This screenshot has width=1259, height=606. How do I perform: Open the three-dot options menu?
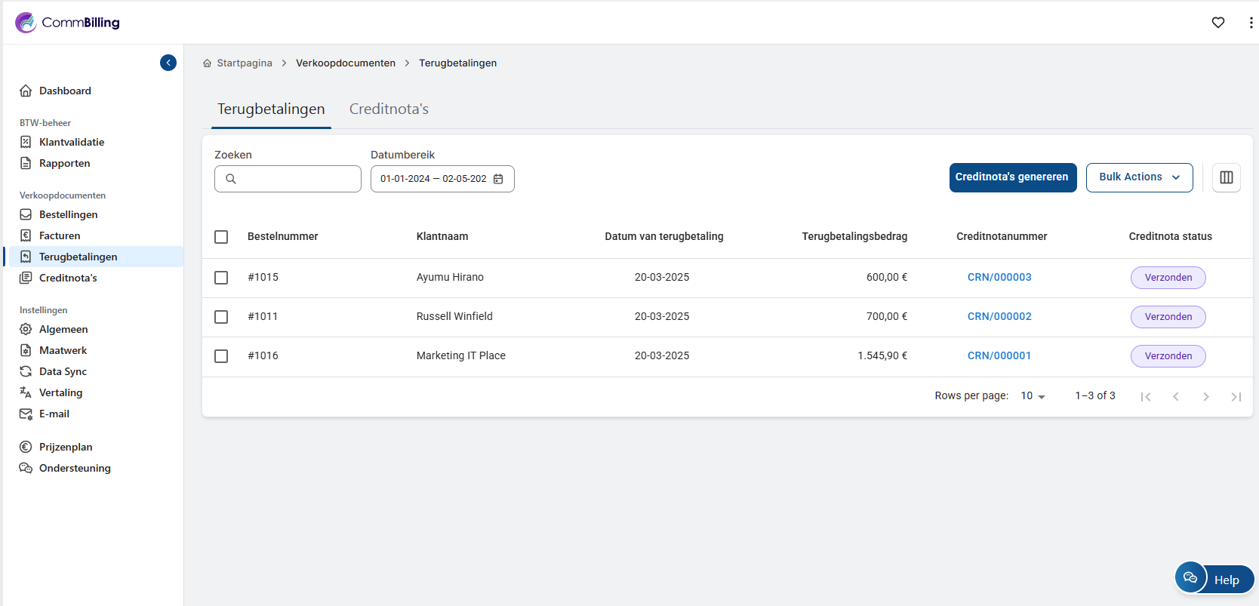(1251, 23)
